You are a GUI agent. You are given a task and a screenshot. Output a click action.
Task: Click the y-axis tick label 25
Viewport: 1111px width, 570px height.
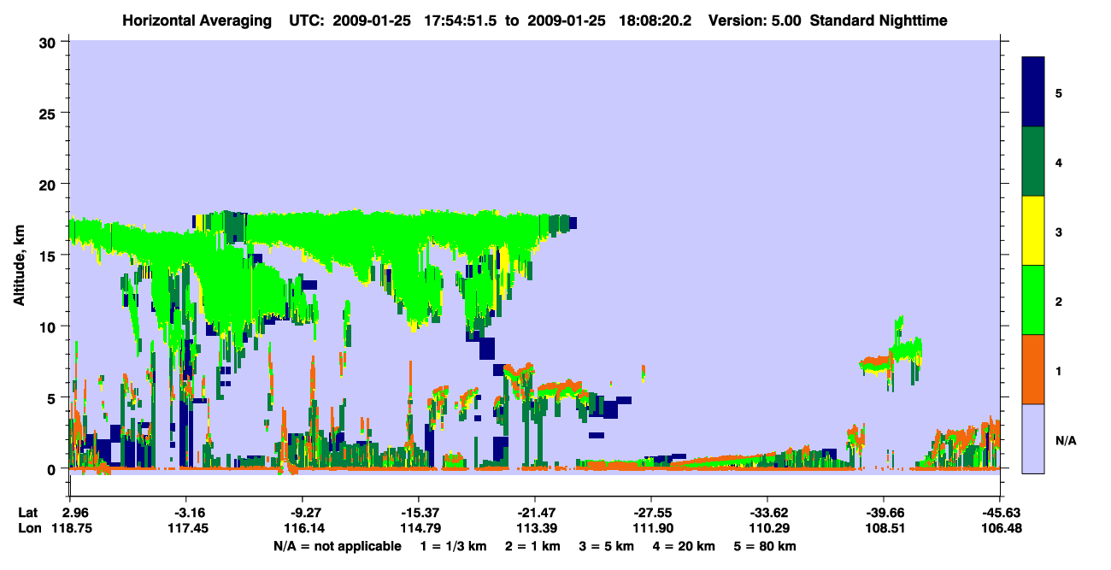50,113
